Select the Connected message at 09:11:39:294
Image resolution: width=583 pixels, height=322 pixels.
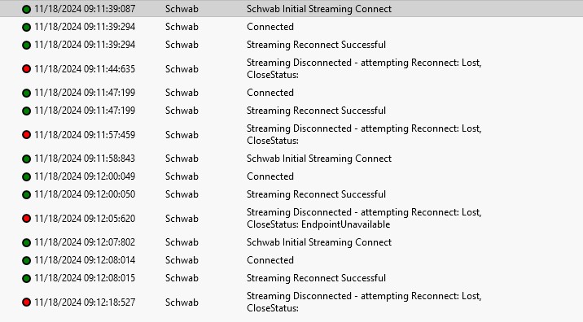point(270,27)
